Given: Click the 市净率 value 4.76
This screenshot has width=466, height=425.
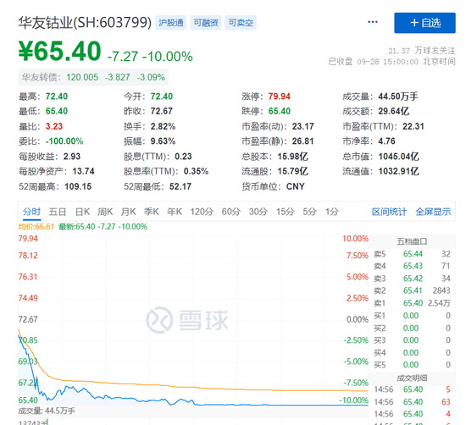Looking at the screenshot, I should point(386,141).
